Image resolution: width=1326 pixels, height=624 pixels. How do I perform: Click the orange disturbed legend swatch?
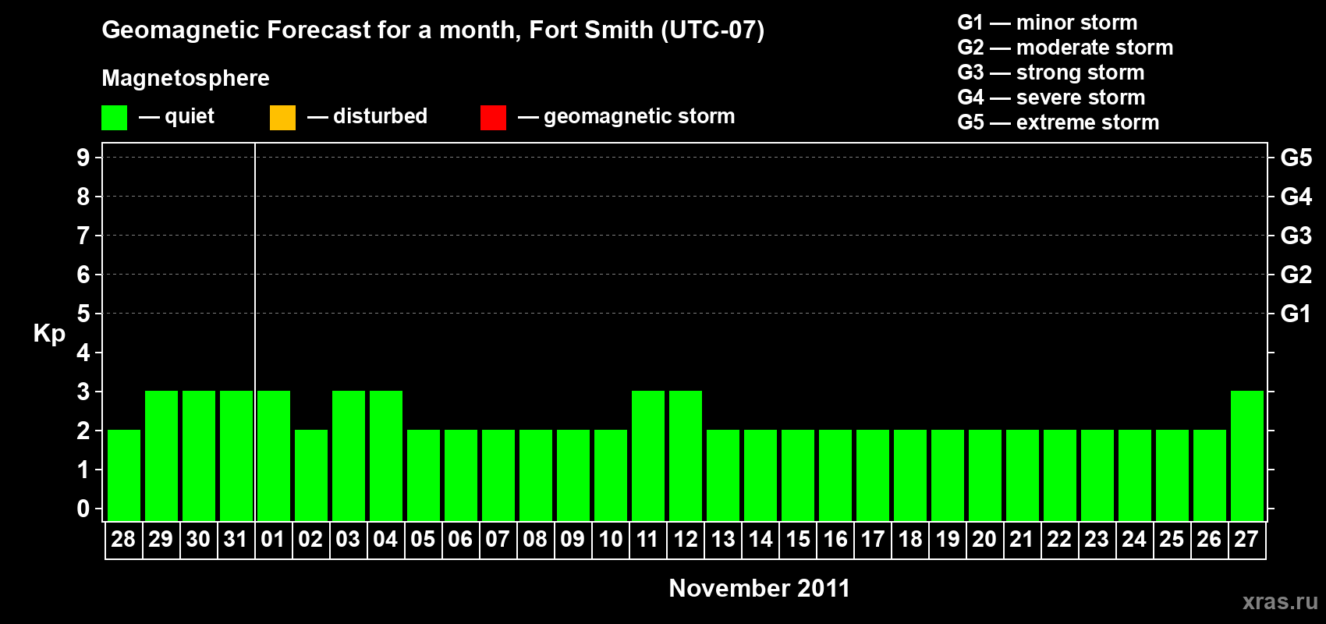click(x=282, y=118)
